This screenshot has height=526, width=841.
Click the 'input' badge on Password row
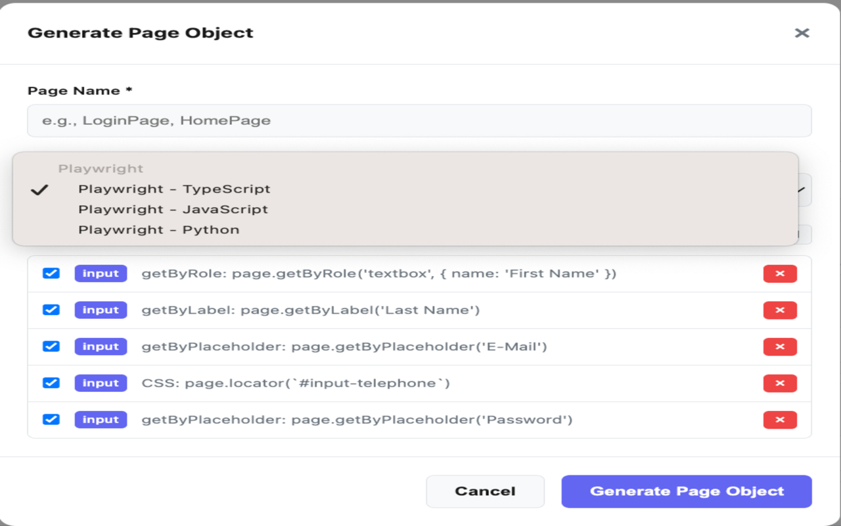[x=101, y=419]
